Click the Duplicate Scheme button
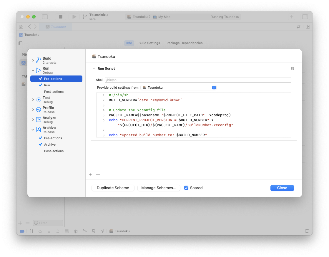329x257 pixels. coord(113,188)
